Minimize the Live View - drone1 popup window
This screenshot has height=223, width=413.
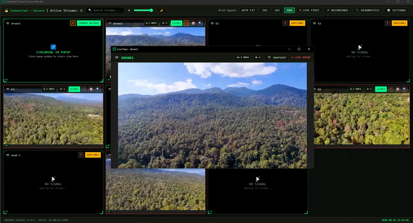[x=289, y=49]
